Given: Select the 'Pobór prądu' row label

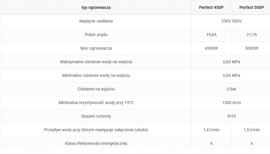Looking at the screenshot, I should tap(96, 35).
